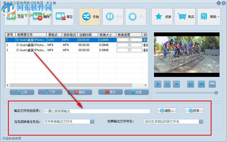Select row 2 in the video list
Viewport: 227px width, 142px height.
pyautogui.click(x=77, y=45)
